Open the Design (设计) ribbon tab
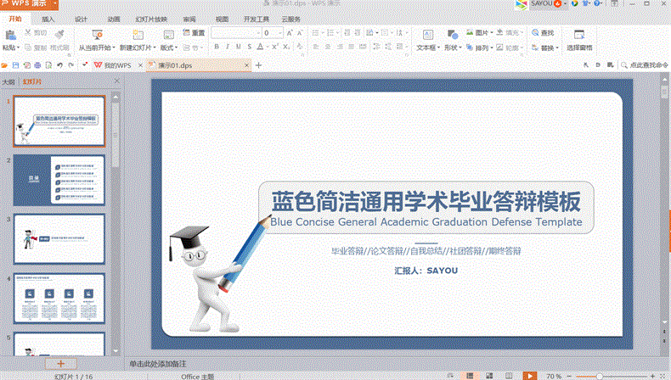Image resolution: width=671 pixels, height=380 pixels. click(81, 19)
